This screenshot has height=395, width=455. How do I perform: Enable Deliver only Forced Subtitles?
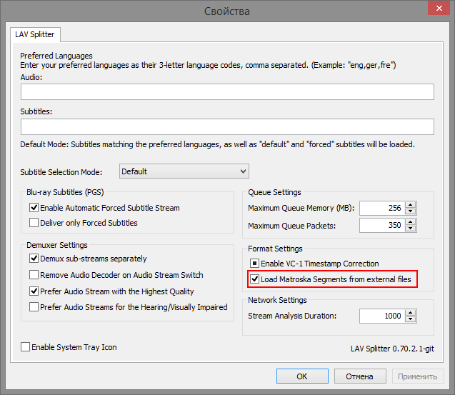tap(34, 223)
